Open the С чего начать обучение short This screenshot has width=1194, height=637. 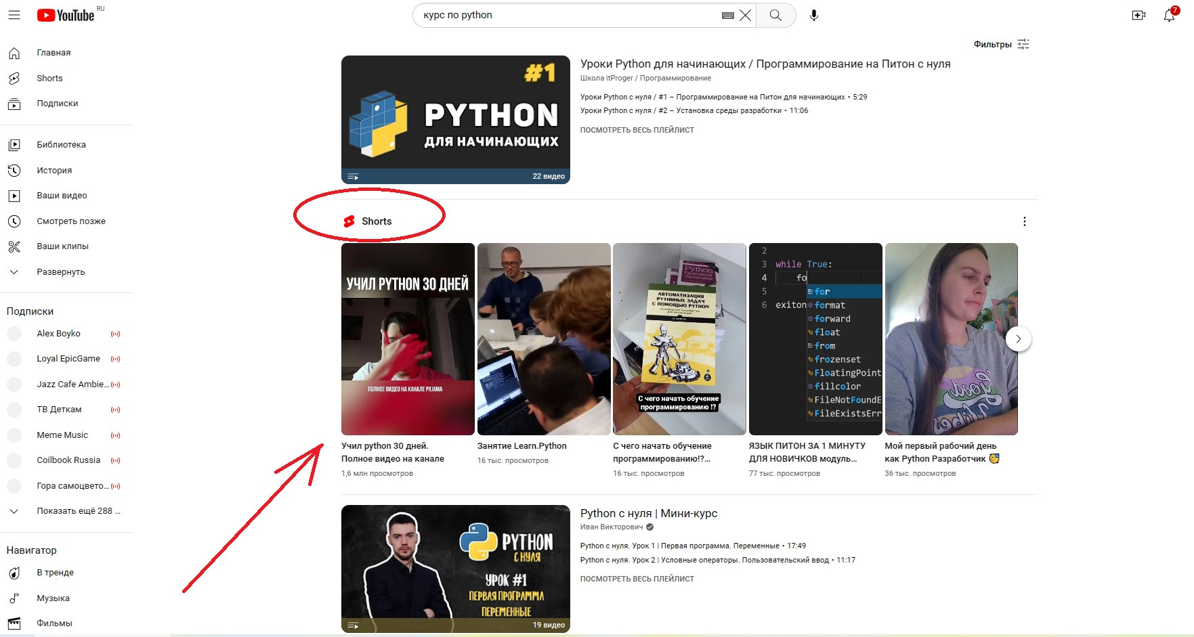(679, 339)
